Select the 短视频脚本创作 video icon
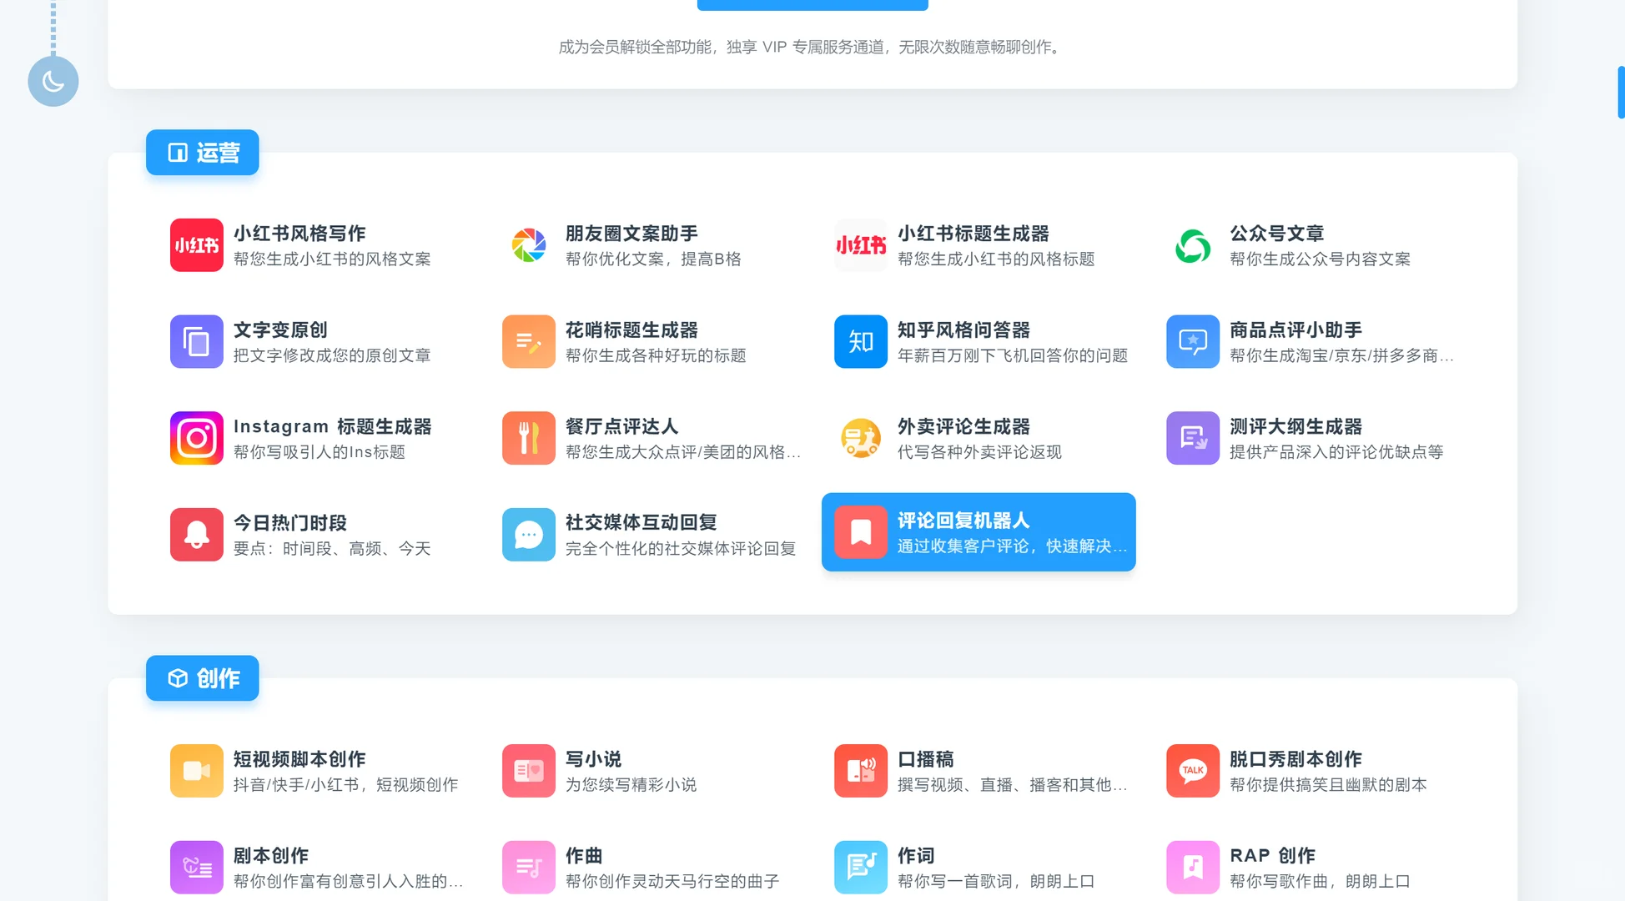Screen dimensions: 1625x901 [196, 770]
